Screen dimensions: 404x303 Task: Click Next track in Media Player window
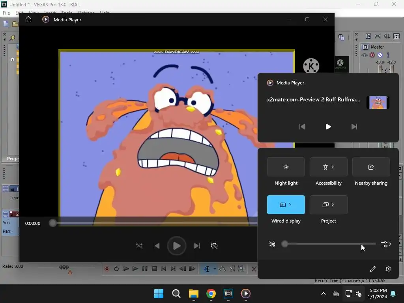click(196, 246)
